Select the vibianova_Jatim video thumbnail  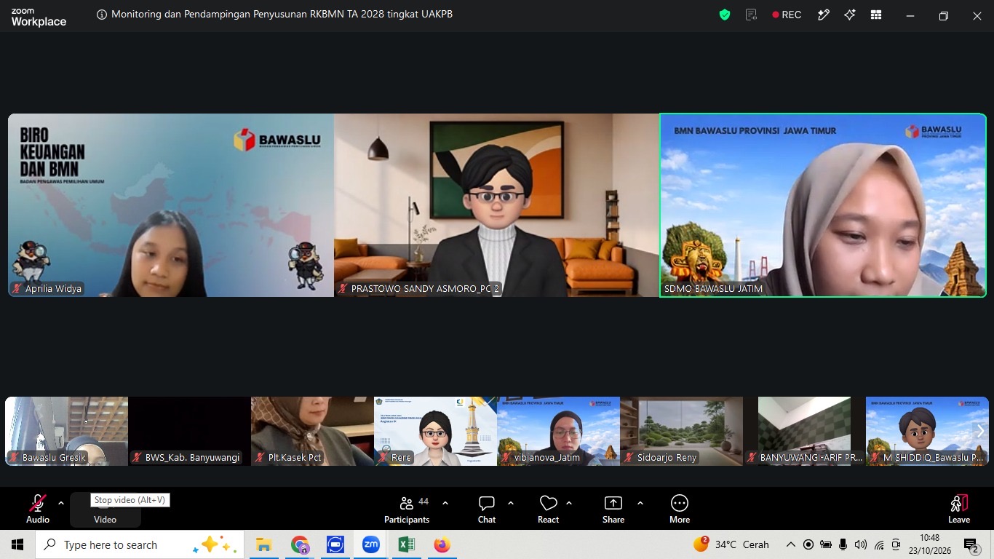pos(558,431)
